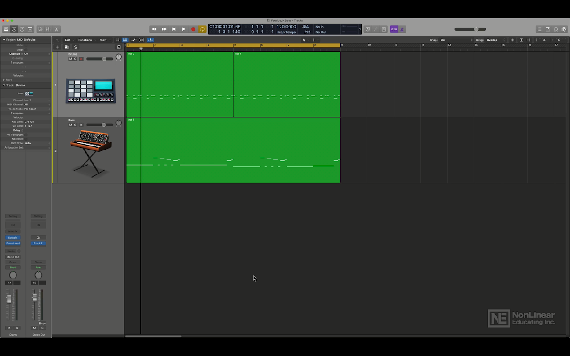The image size is (570, 356).
Task: Click the Add Track plus button
Action: [57, 47]
